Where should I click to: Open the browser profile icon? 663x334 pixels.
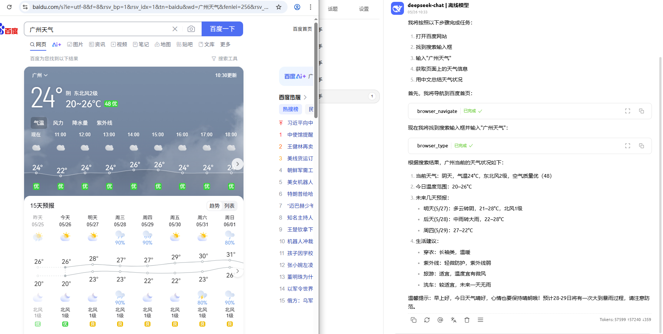click(x=297, y=7)
